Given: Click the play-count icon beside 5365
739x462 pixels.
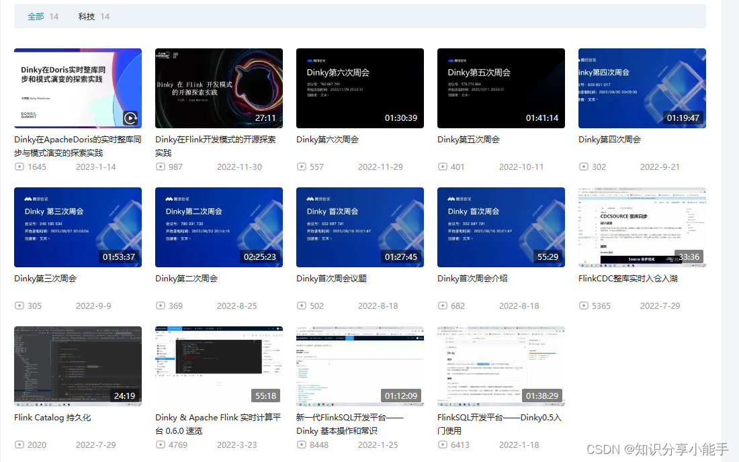Looking at the screenshot, I should 583,306.
